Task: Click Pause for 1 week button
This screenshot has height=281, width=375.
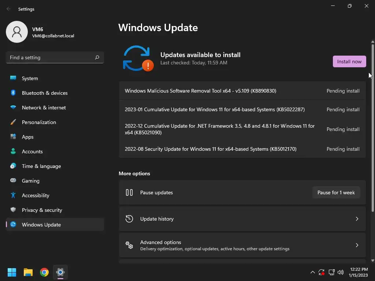Action: pos(336,192)
